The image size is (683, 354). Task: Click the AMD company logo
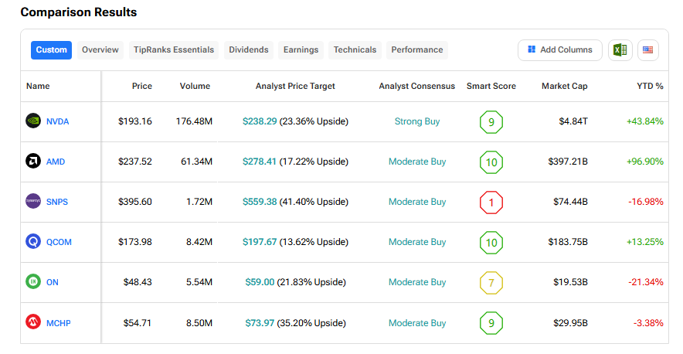[x=33, y=162]
